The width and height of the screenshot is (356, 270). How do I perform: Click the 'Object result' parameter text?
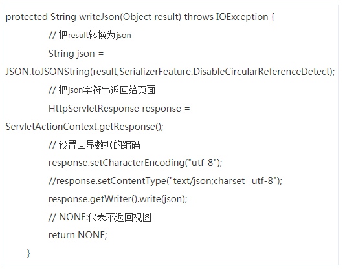151,17
